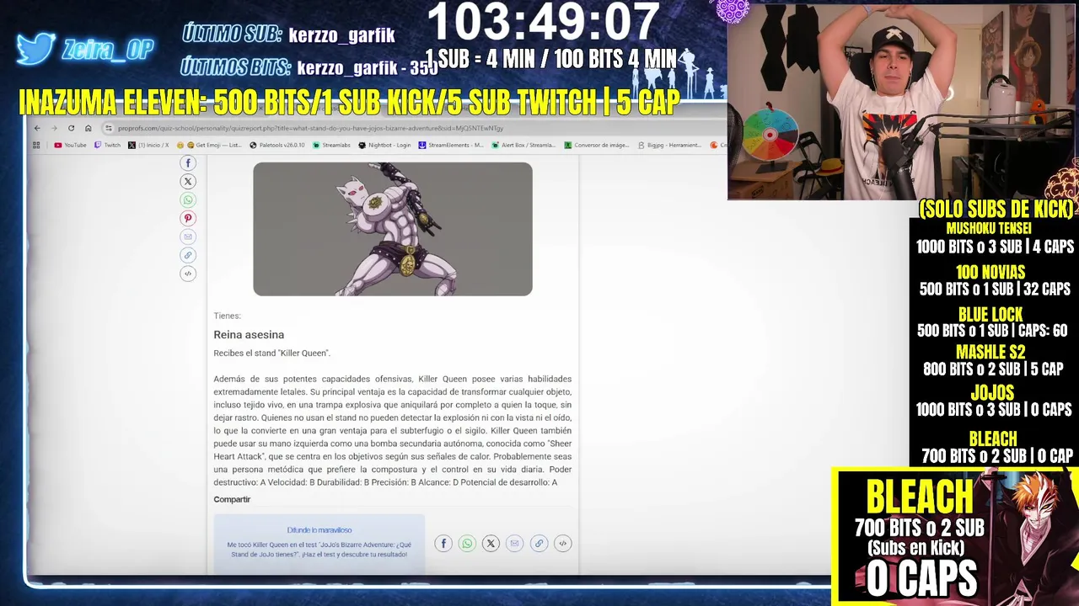1079x606 pixels.
Task: Click the 'kerzzo_garfik' último sub name
Action: tap(341, 35)
